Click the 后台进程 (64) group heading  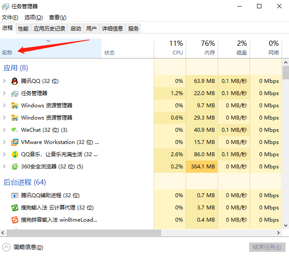click(25, 182)
